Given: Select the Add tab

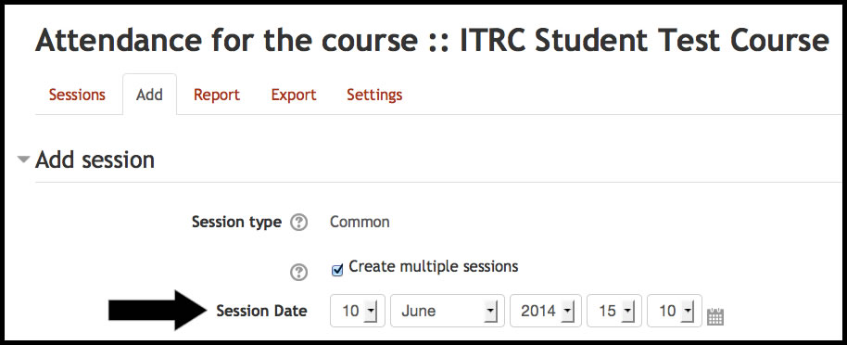Looking at the screenshot, I should [x=149, y=95].
